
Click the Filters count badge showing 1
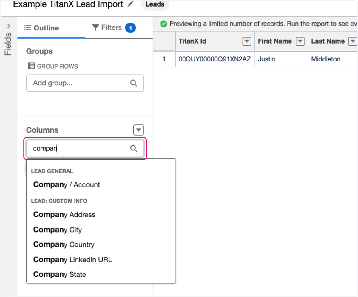(130, 28)
